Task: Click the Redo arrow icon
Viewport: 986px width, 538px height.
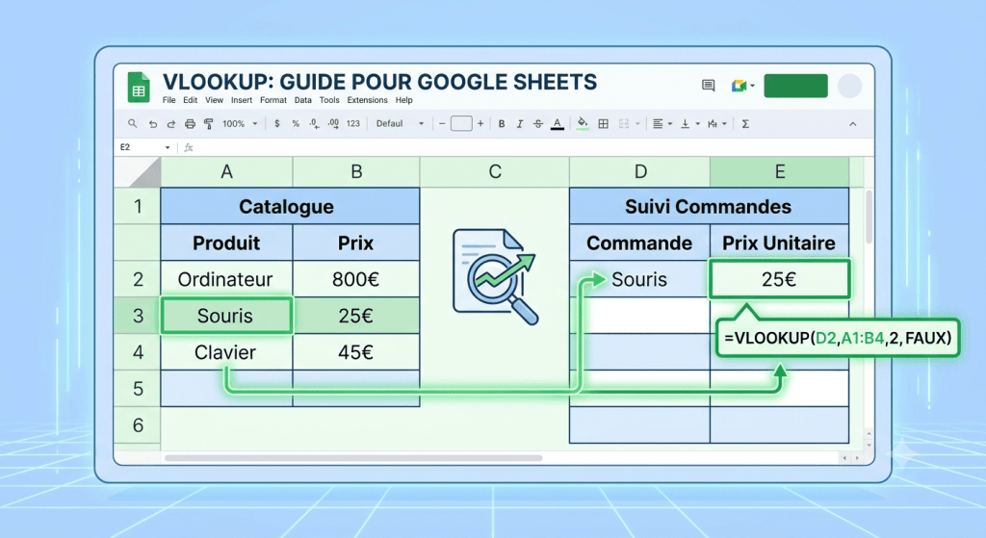Action: pos(171,124)
